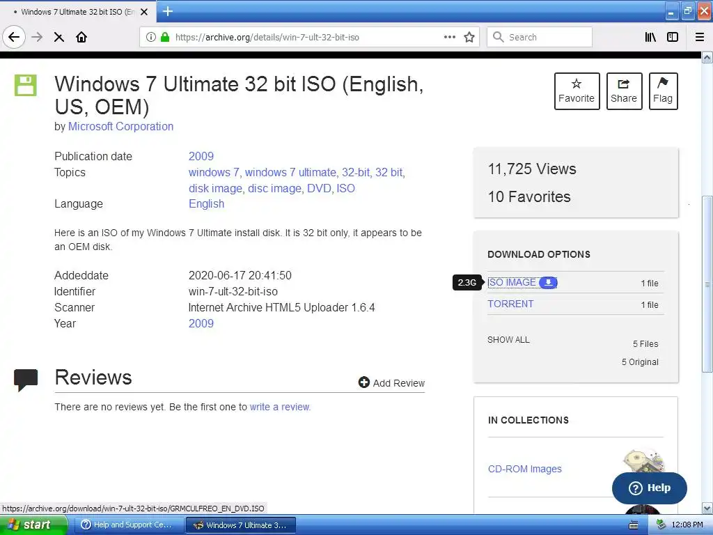Viewport: 713px width, 535px height.
Task: Open the DVD topic link
Action: (319, 188)
